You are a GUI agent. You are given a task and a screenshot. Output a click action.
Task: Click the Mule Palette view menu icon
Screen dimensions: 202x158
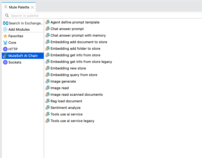(6, 7)
